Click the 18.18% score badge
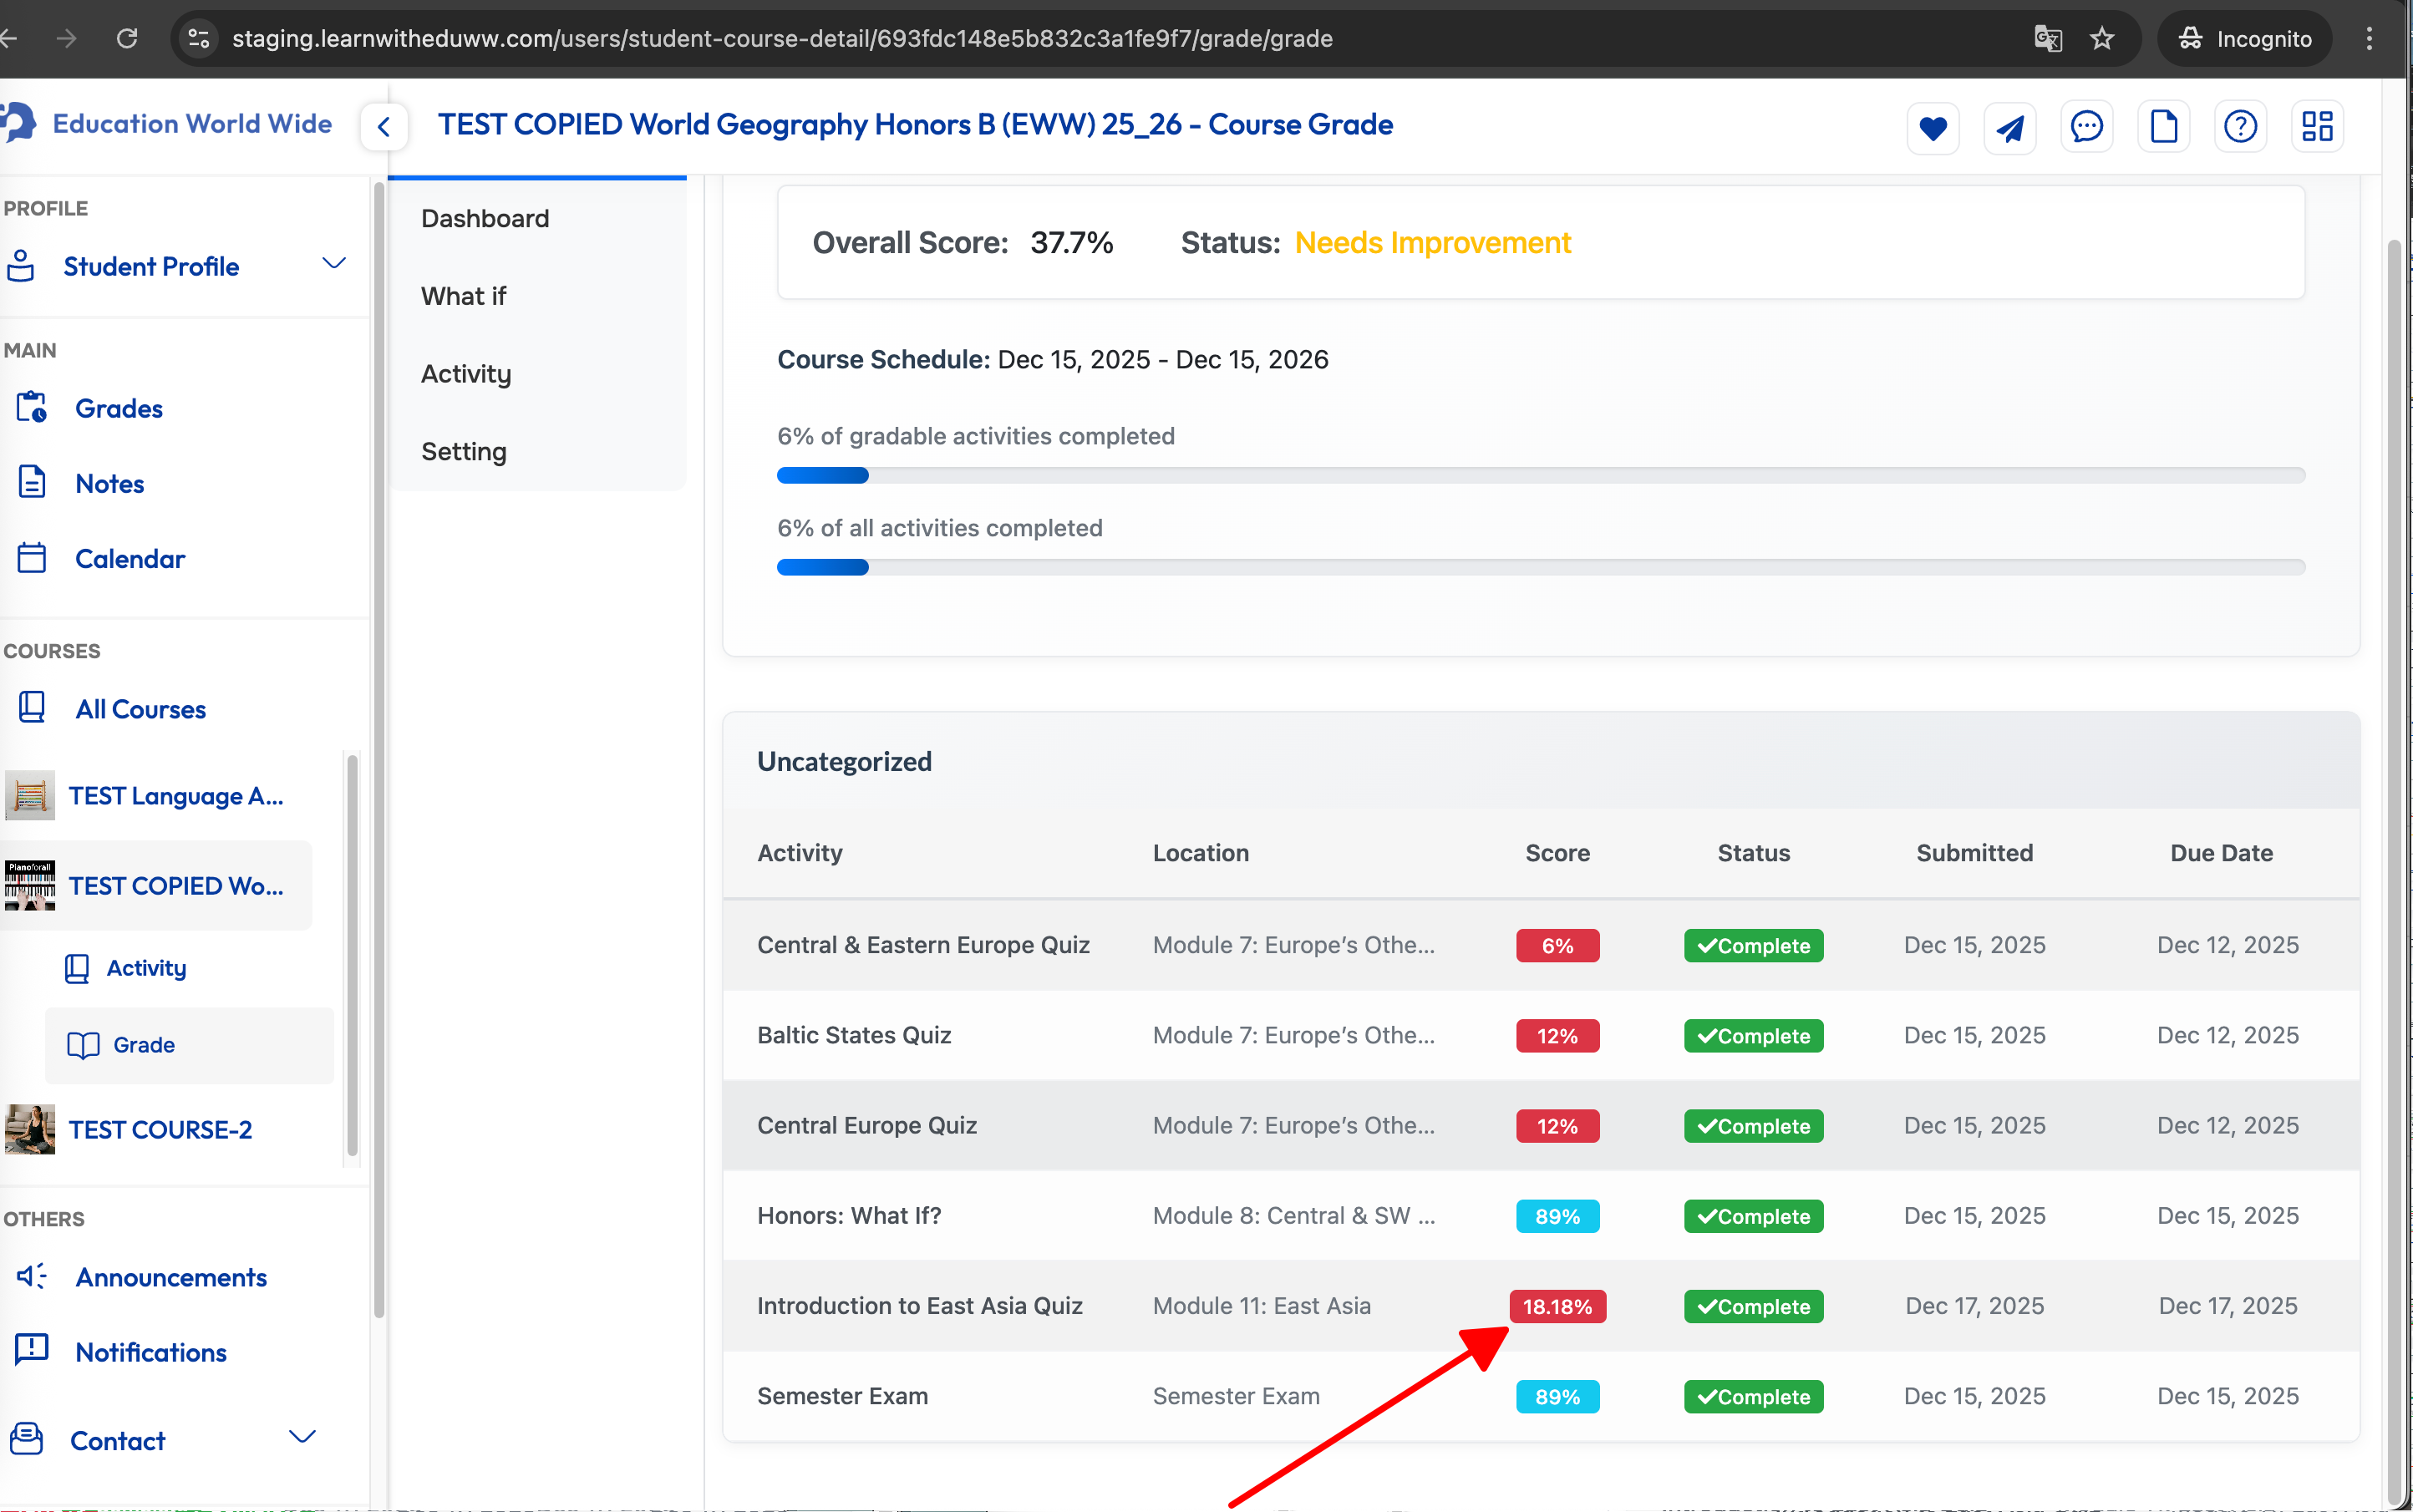This screenshot has width=2413, height=1512. [1557, 1306]
